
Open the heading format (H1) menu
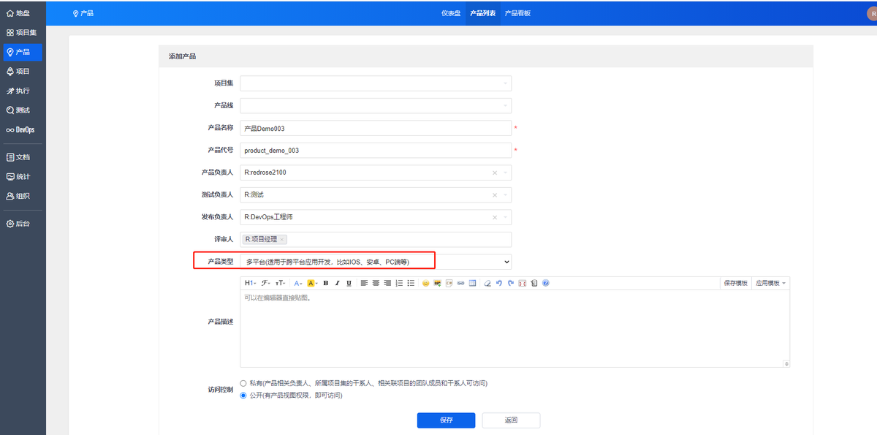click(250, 283)
